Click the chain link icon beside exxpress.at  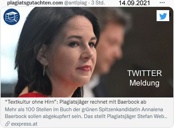[7, 124]
